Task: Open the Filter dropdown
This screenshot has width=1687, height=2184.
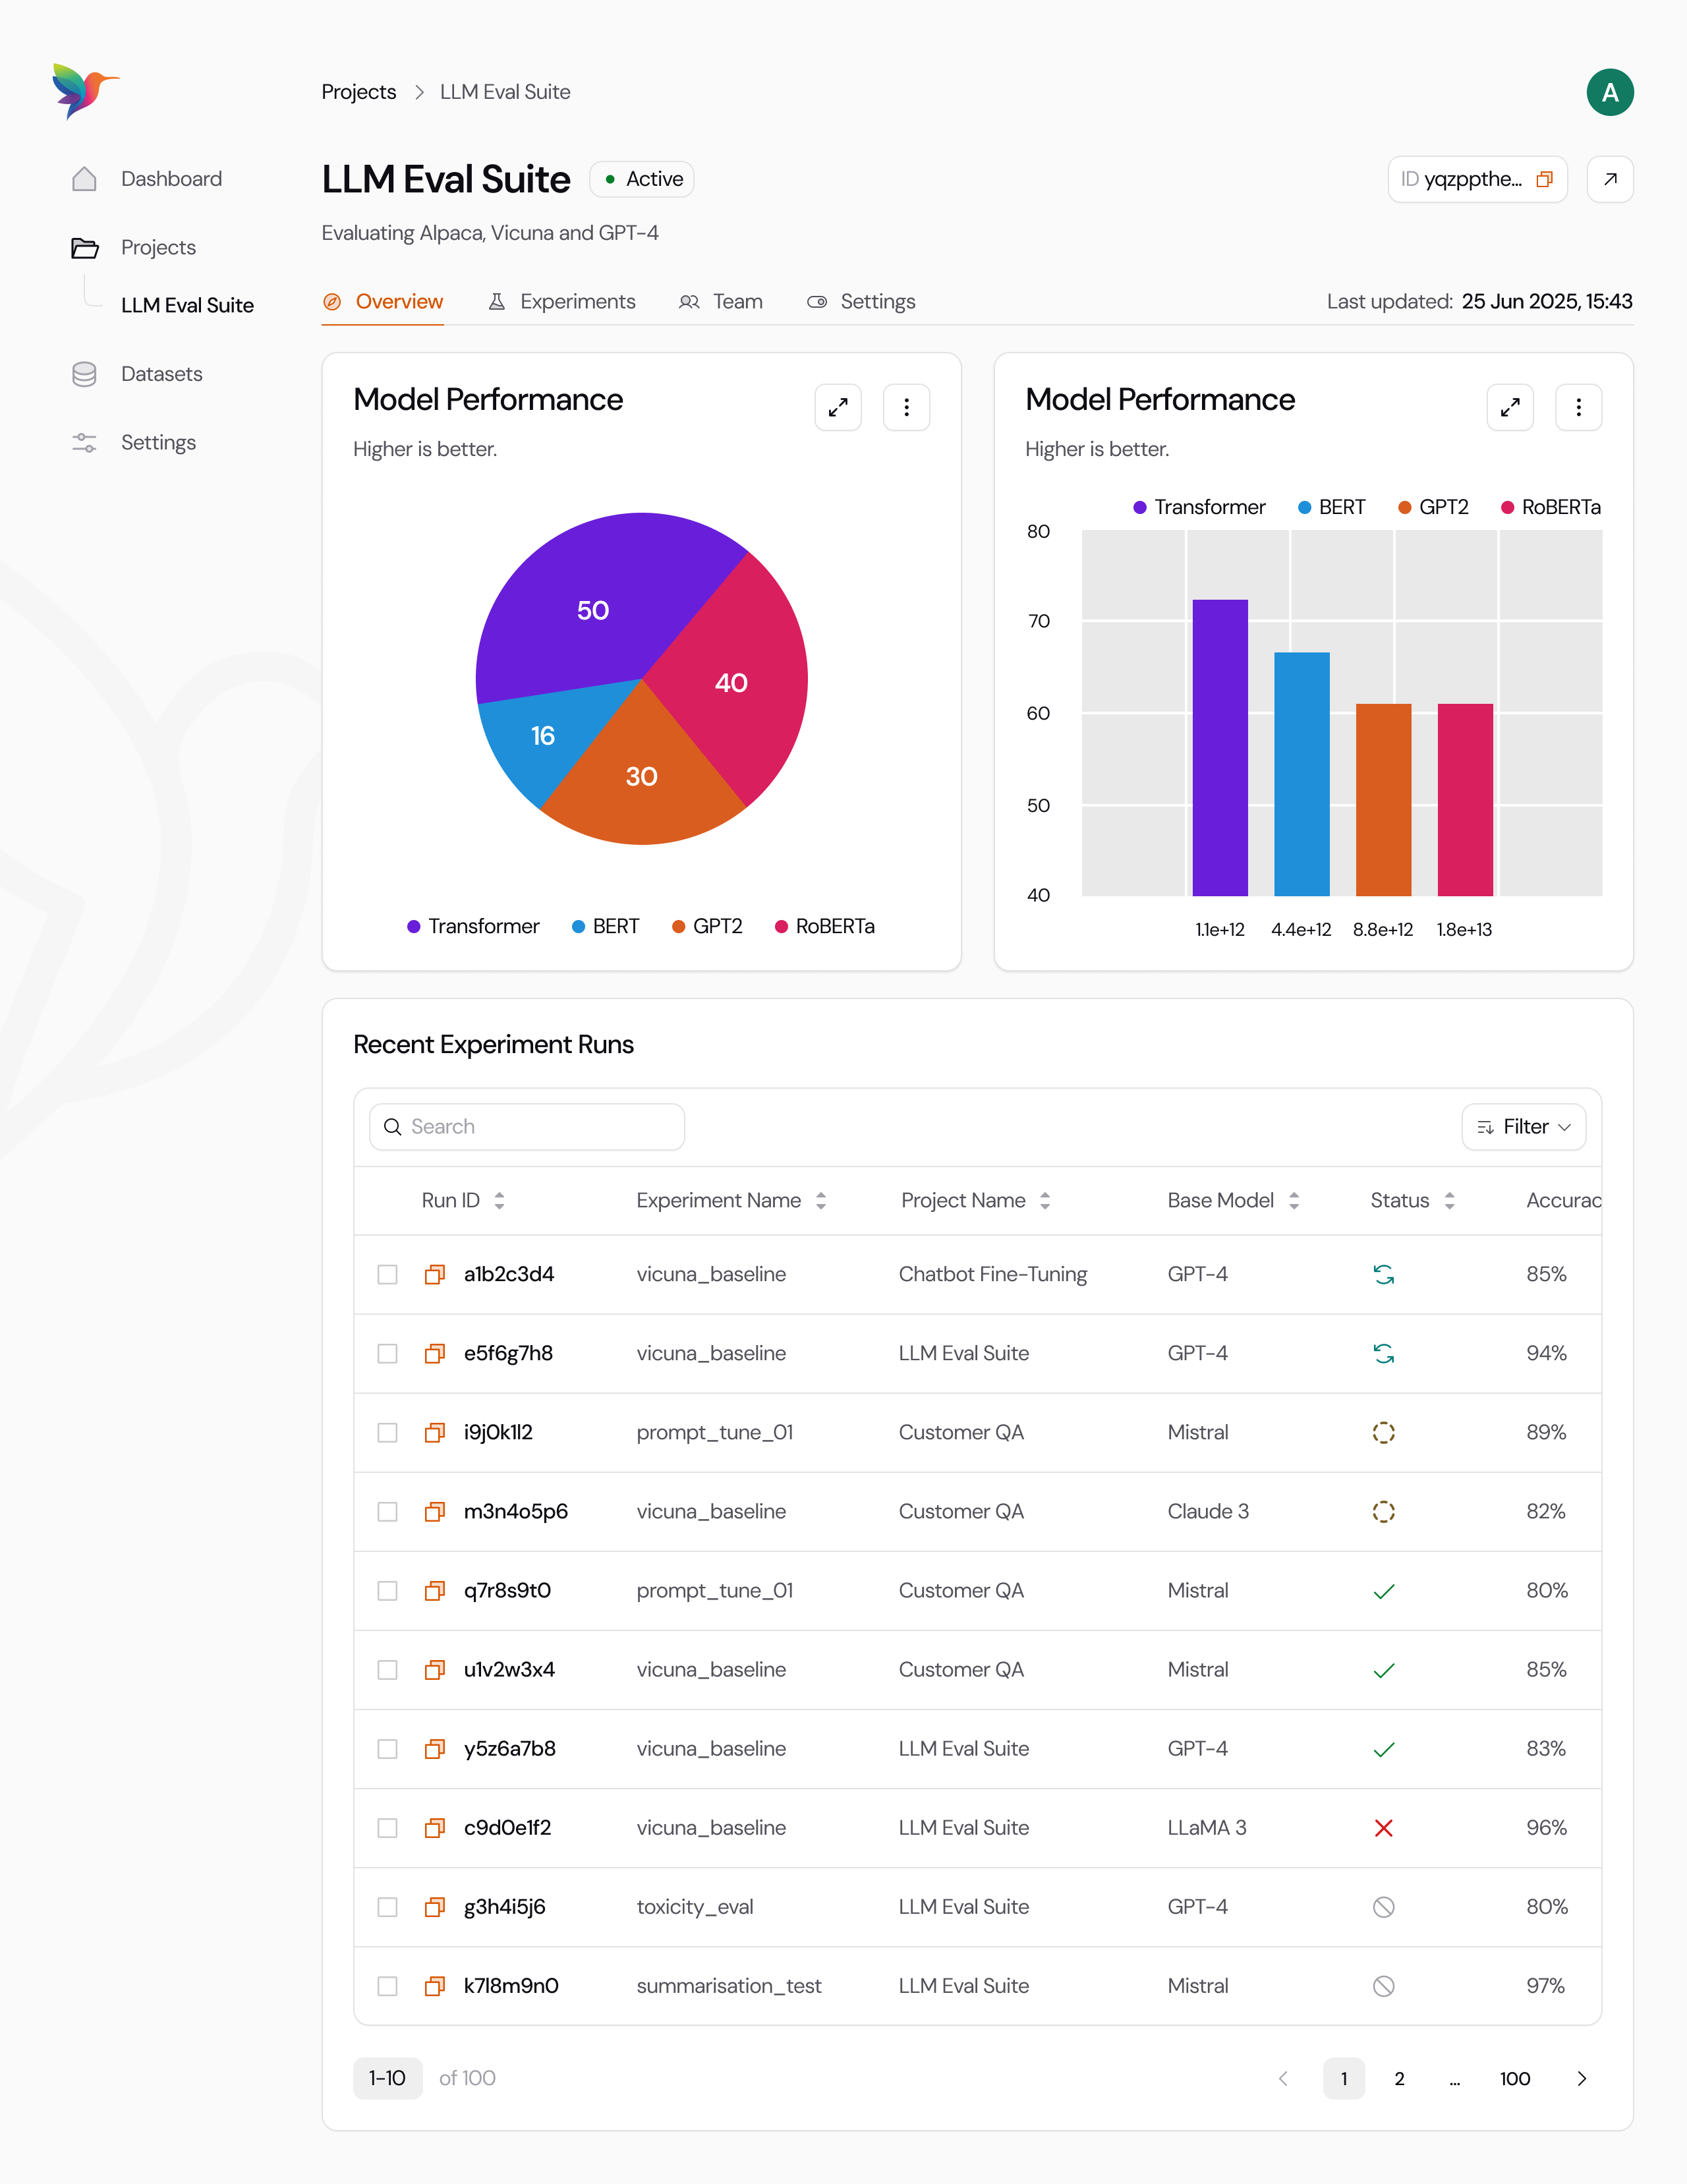Action: coord(1523,1127)
